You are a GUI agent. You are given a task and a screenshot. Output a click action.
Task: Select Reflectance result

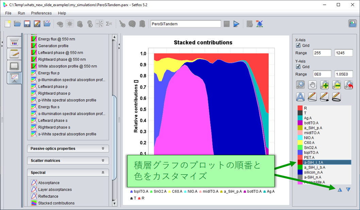point(48,196)
